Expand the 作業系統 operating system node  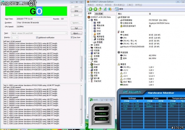point(89,48)
